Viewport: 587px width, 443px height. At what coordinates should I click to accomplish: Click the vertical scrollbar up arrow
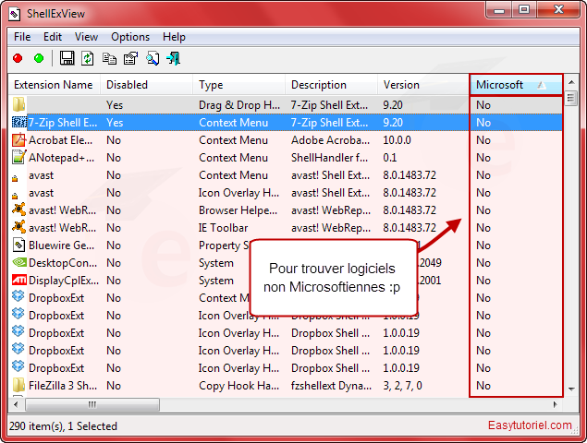click(x=571, y=82)
